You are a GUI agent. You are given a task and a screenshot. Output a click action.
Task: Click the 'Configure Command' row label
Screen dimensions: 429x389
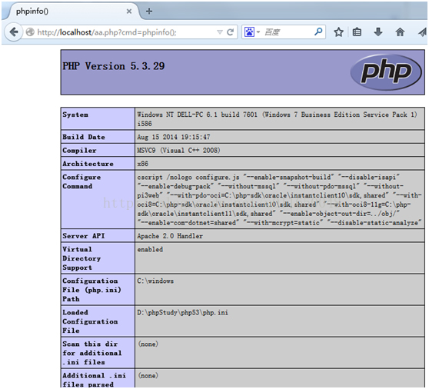tap(81, 182)
